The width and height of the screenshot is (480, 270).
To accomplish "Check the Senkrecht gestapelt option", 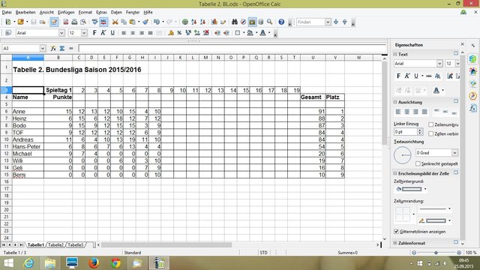I will [418, 163].
